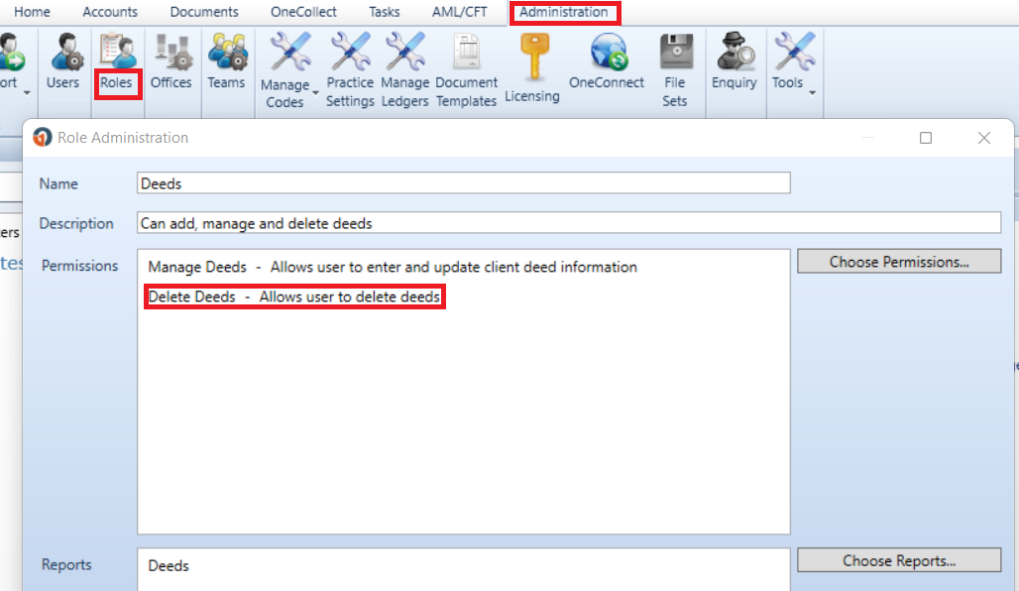Open Practice Settings
This screenshot has height=591, width=1019.
pos(350,71)
